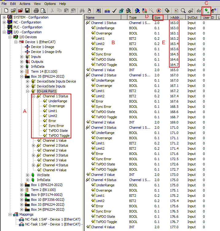Toggle the Show Sub Variables toolbar icon

click(x=206, y=10)
